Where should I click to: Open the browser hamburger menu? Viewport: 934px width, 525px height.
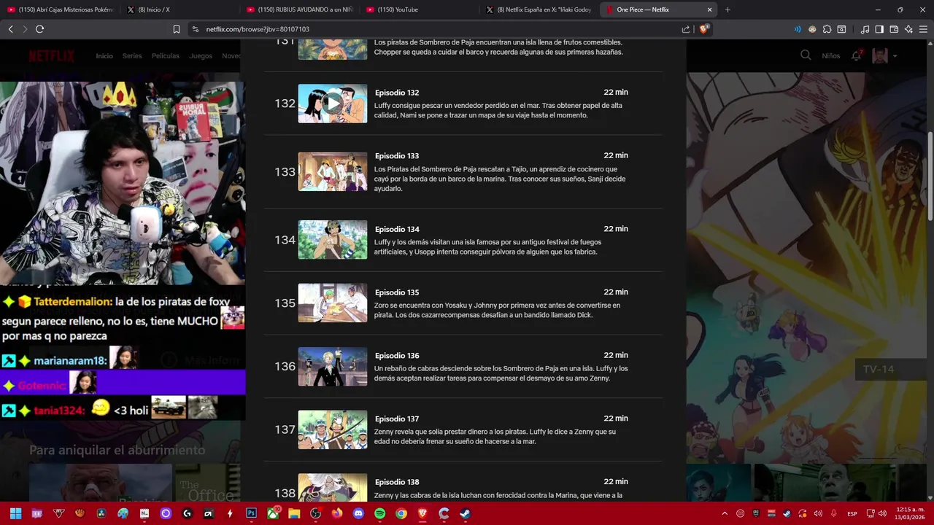click(x=923, y=29)
